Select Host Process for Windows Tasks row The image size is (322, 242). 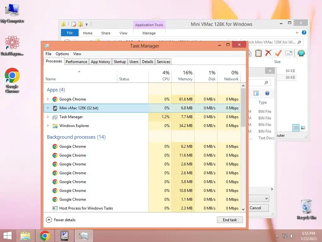(142, 208)
